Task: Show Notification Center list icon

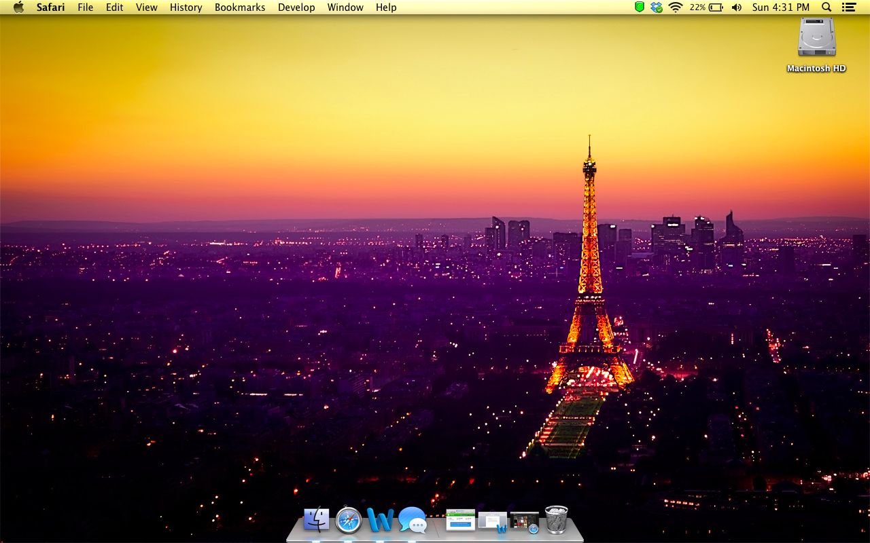Action: [848, 7]
